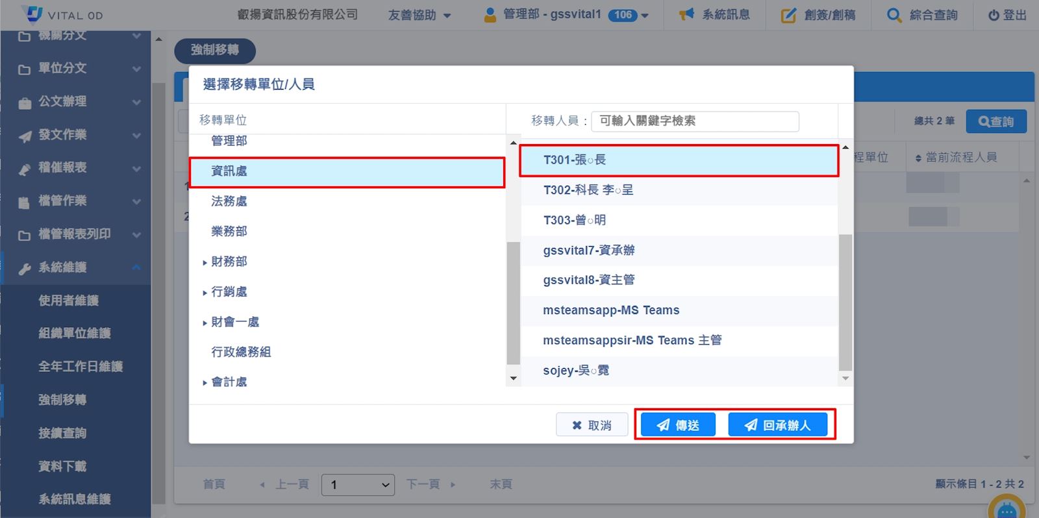This screenshot has width=1039, height=518.
Task: Select 法務處 in the transfer unit list
Action: pos(229,201)
